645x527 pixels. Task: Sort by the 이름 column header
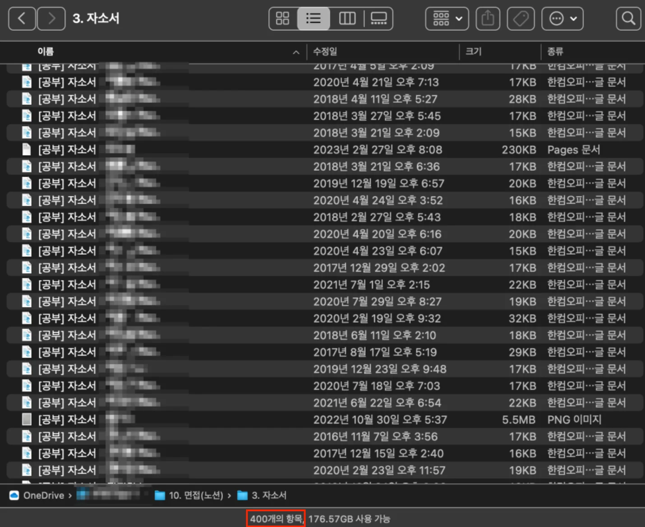(46, 51)
